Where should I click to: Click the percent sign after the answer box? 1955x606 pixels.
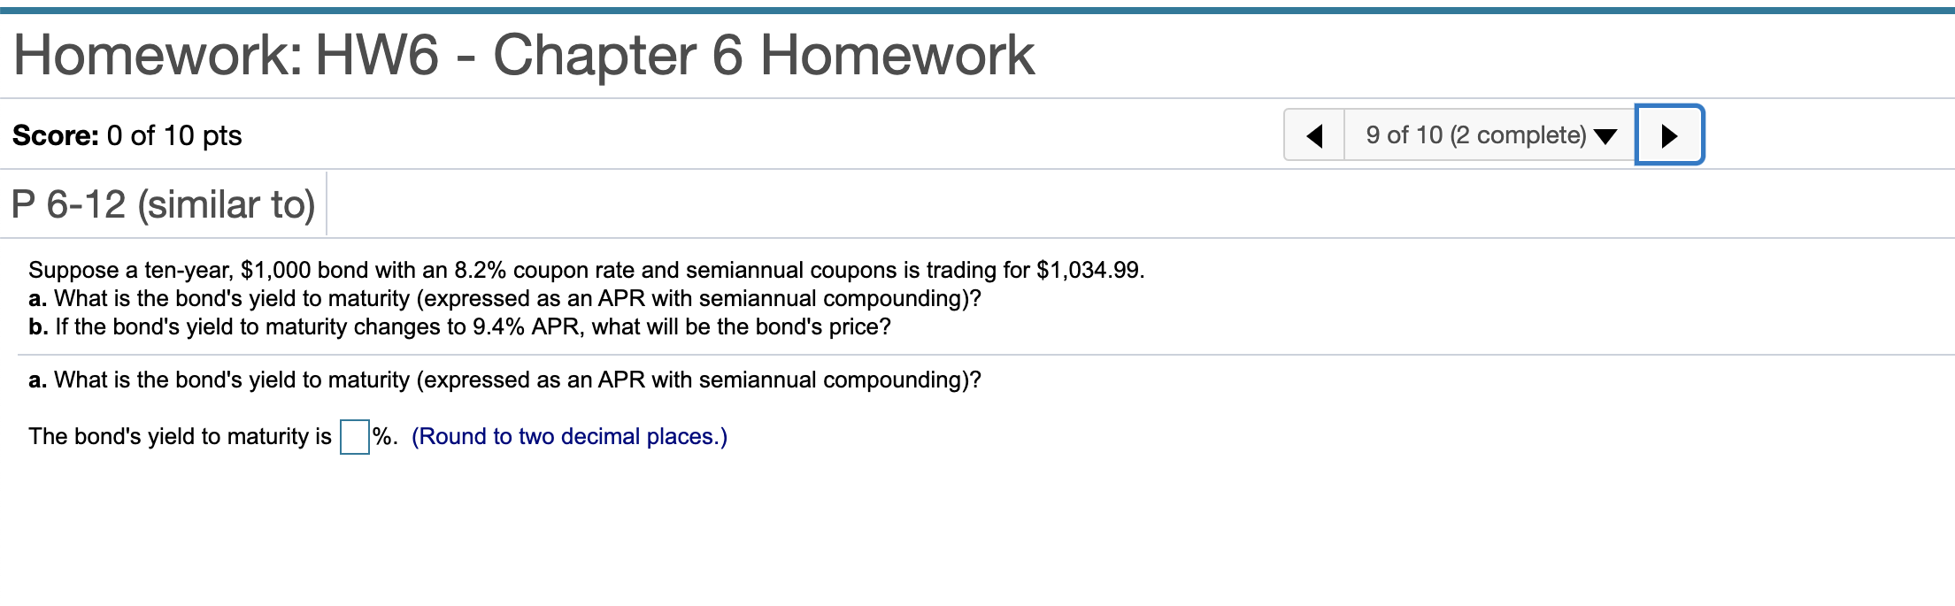(x=382, y=436)
